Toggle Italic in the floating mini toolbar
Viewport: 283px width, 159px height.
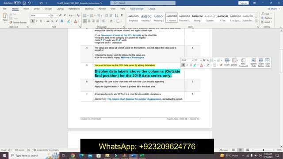click(x=187, y=65)
